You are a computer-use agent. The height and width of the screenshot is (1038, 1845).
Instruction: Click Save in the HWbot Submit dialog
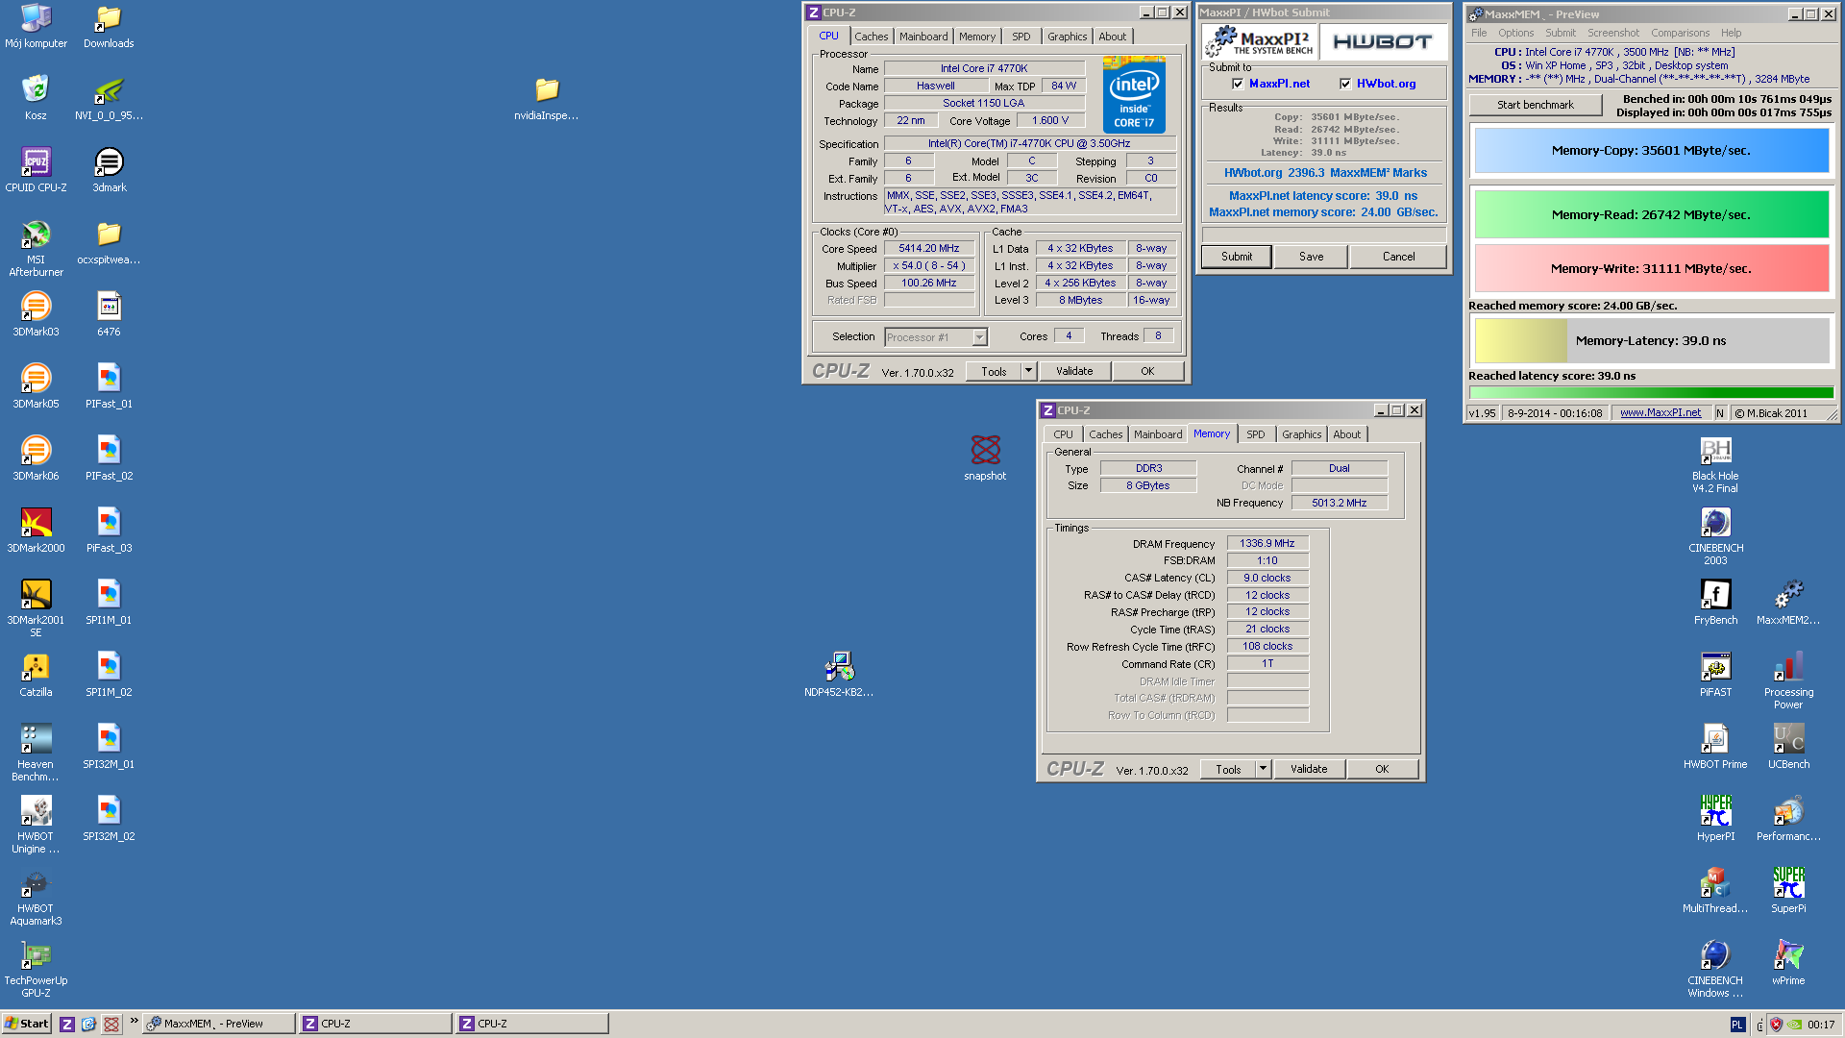(x=1311, y=257)
